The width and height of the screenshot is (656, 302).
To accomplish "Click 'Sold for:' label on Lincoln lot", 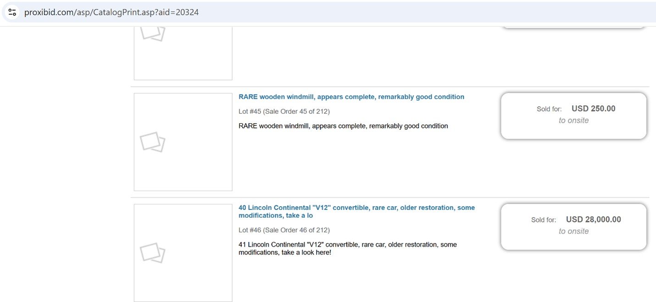I will tap(544, 220).
